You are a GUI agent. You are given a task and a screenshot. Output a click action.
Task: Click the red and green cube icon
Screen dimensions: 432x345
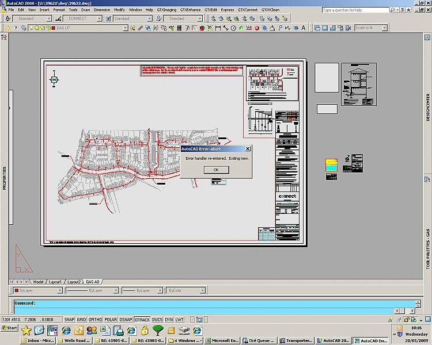203,28
